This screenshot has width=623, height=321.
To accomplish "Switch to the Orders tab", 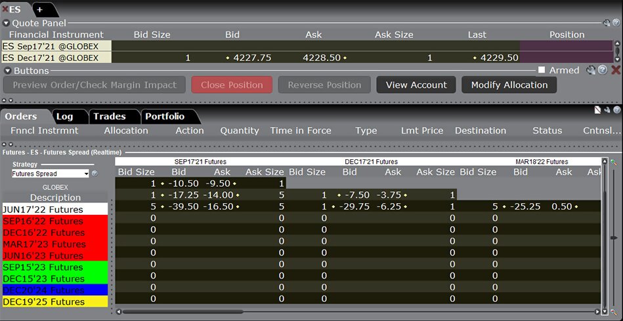I will click(21, 117).
